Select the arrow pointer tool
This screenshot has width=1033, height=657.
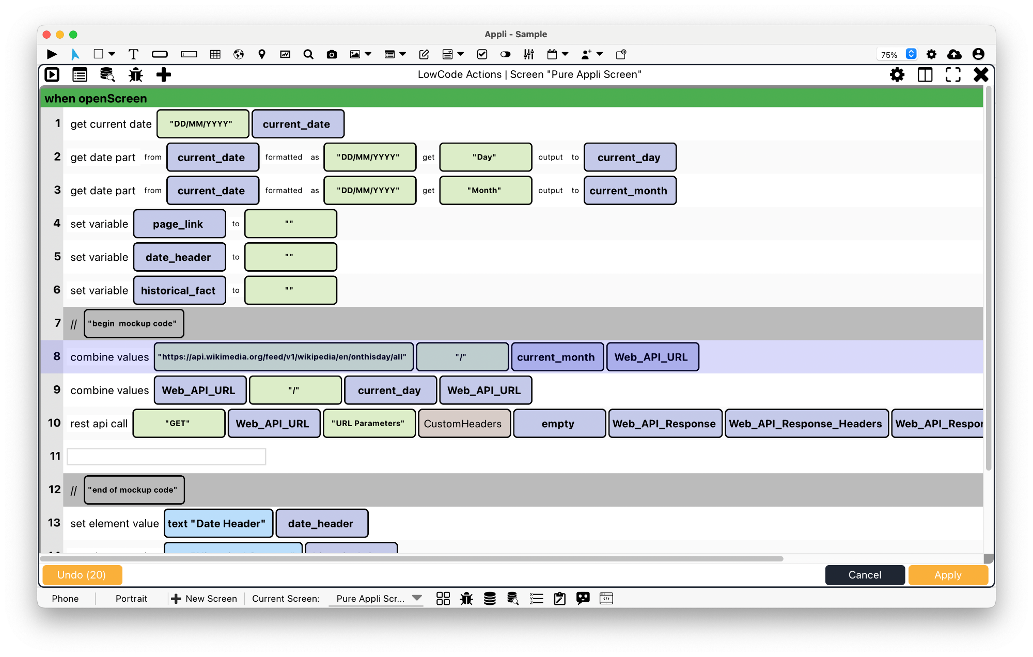(75, 54)
